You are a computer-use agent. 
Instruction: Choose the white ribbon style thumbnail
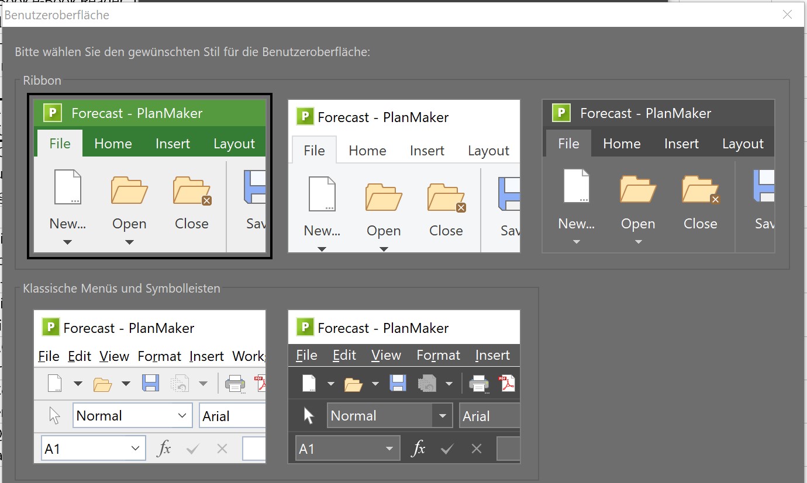[x=404, y=176]
